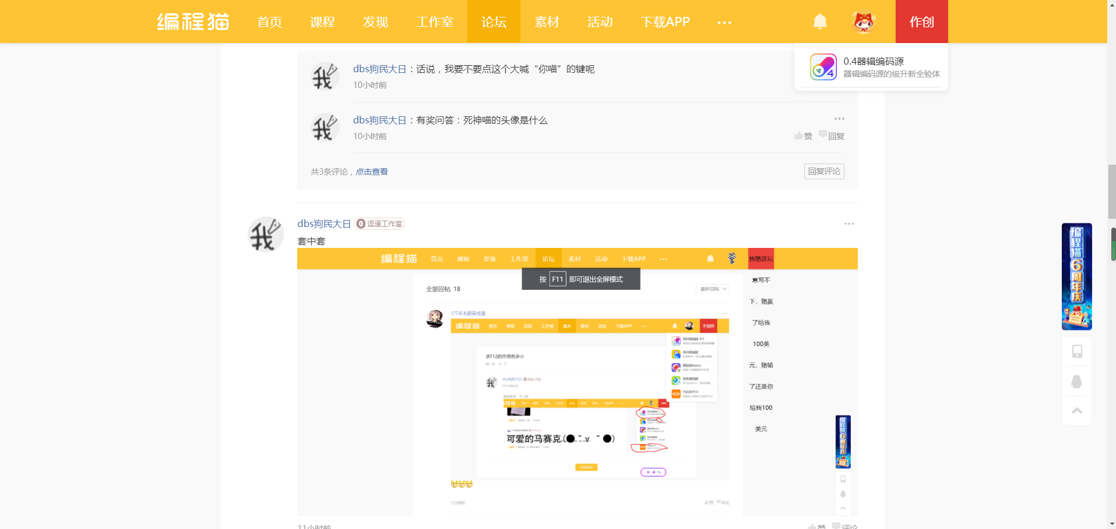Image resolution: width=1116 pixels, height=529 pixels.
Task: Reply to the 有奖问答 comment with 回复
Action: [832, 136]
